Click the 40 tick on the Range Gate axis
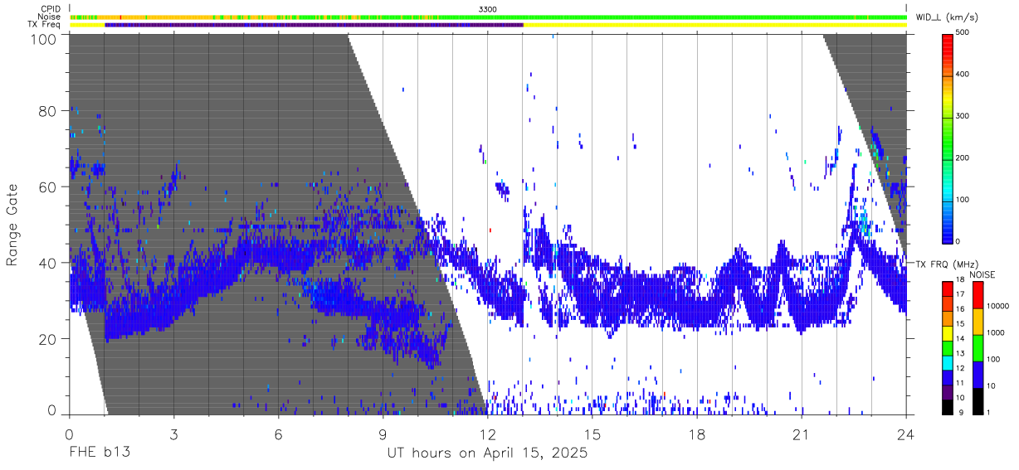 [x=48, y=263]
